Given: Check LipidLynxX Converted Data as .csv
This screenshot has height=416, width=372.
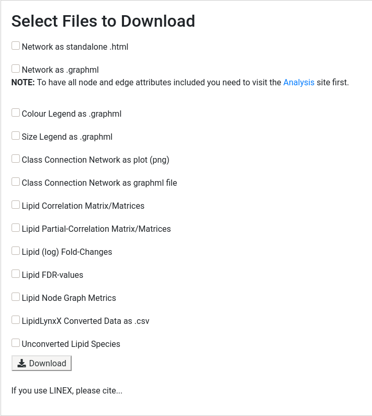Looking at the screenshot, I should [x=16, y=320].
